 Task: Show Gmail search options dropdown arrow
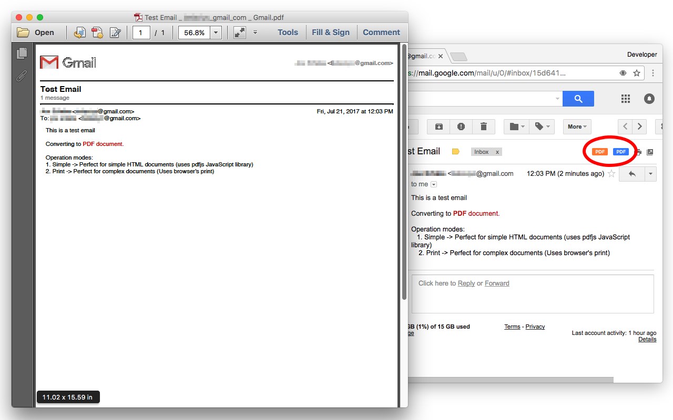(x=557, y=99)
